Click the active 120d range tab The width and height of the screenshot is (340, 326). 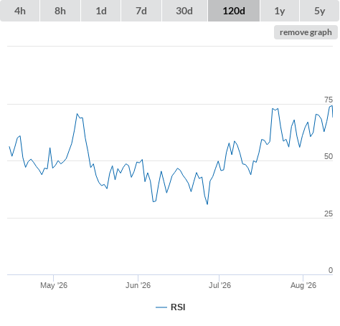pyautogui.click(x=234, y=11)
